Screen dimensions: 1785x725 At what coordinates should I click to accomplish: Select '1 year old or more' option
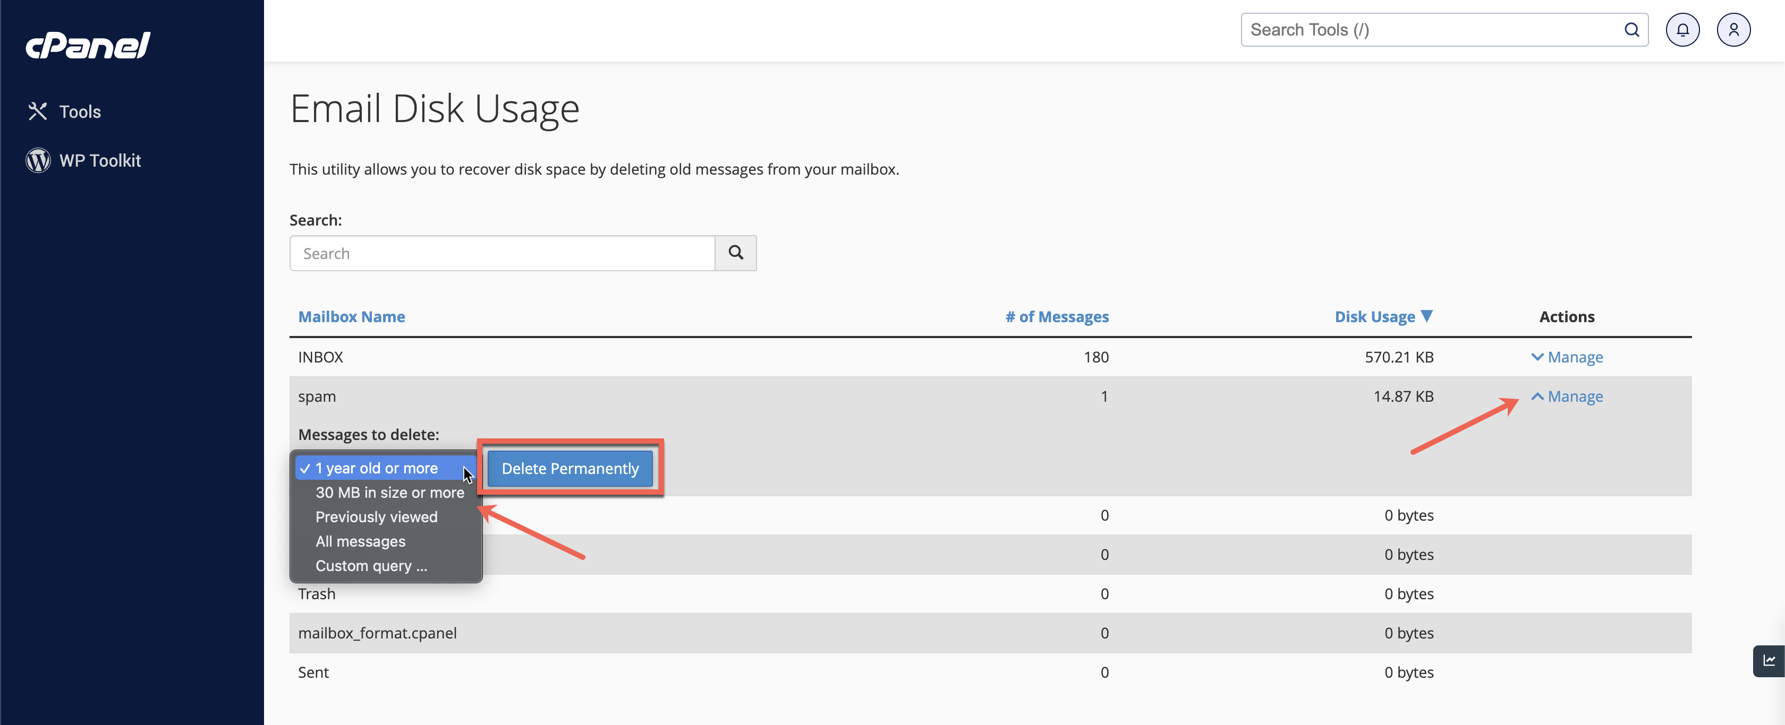coord(376,467)
